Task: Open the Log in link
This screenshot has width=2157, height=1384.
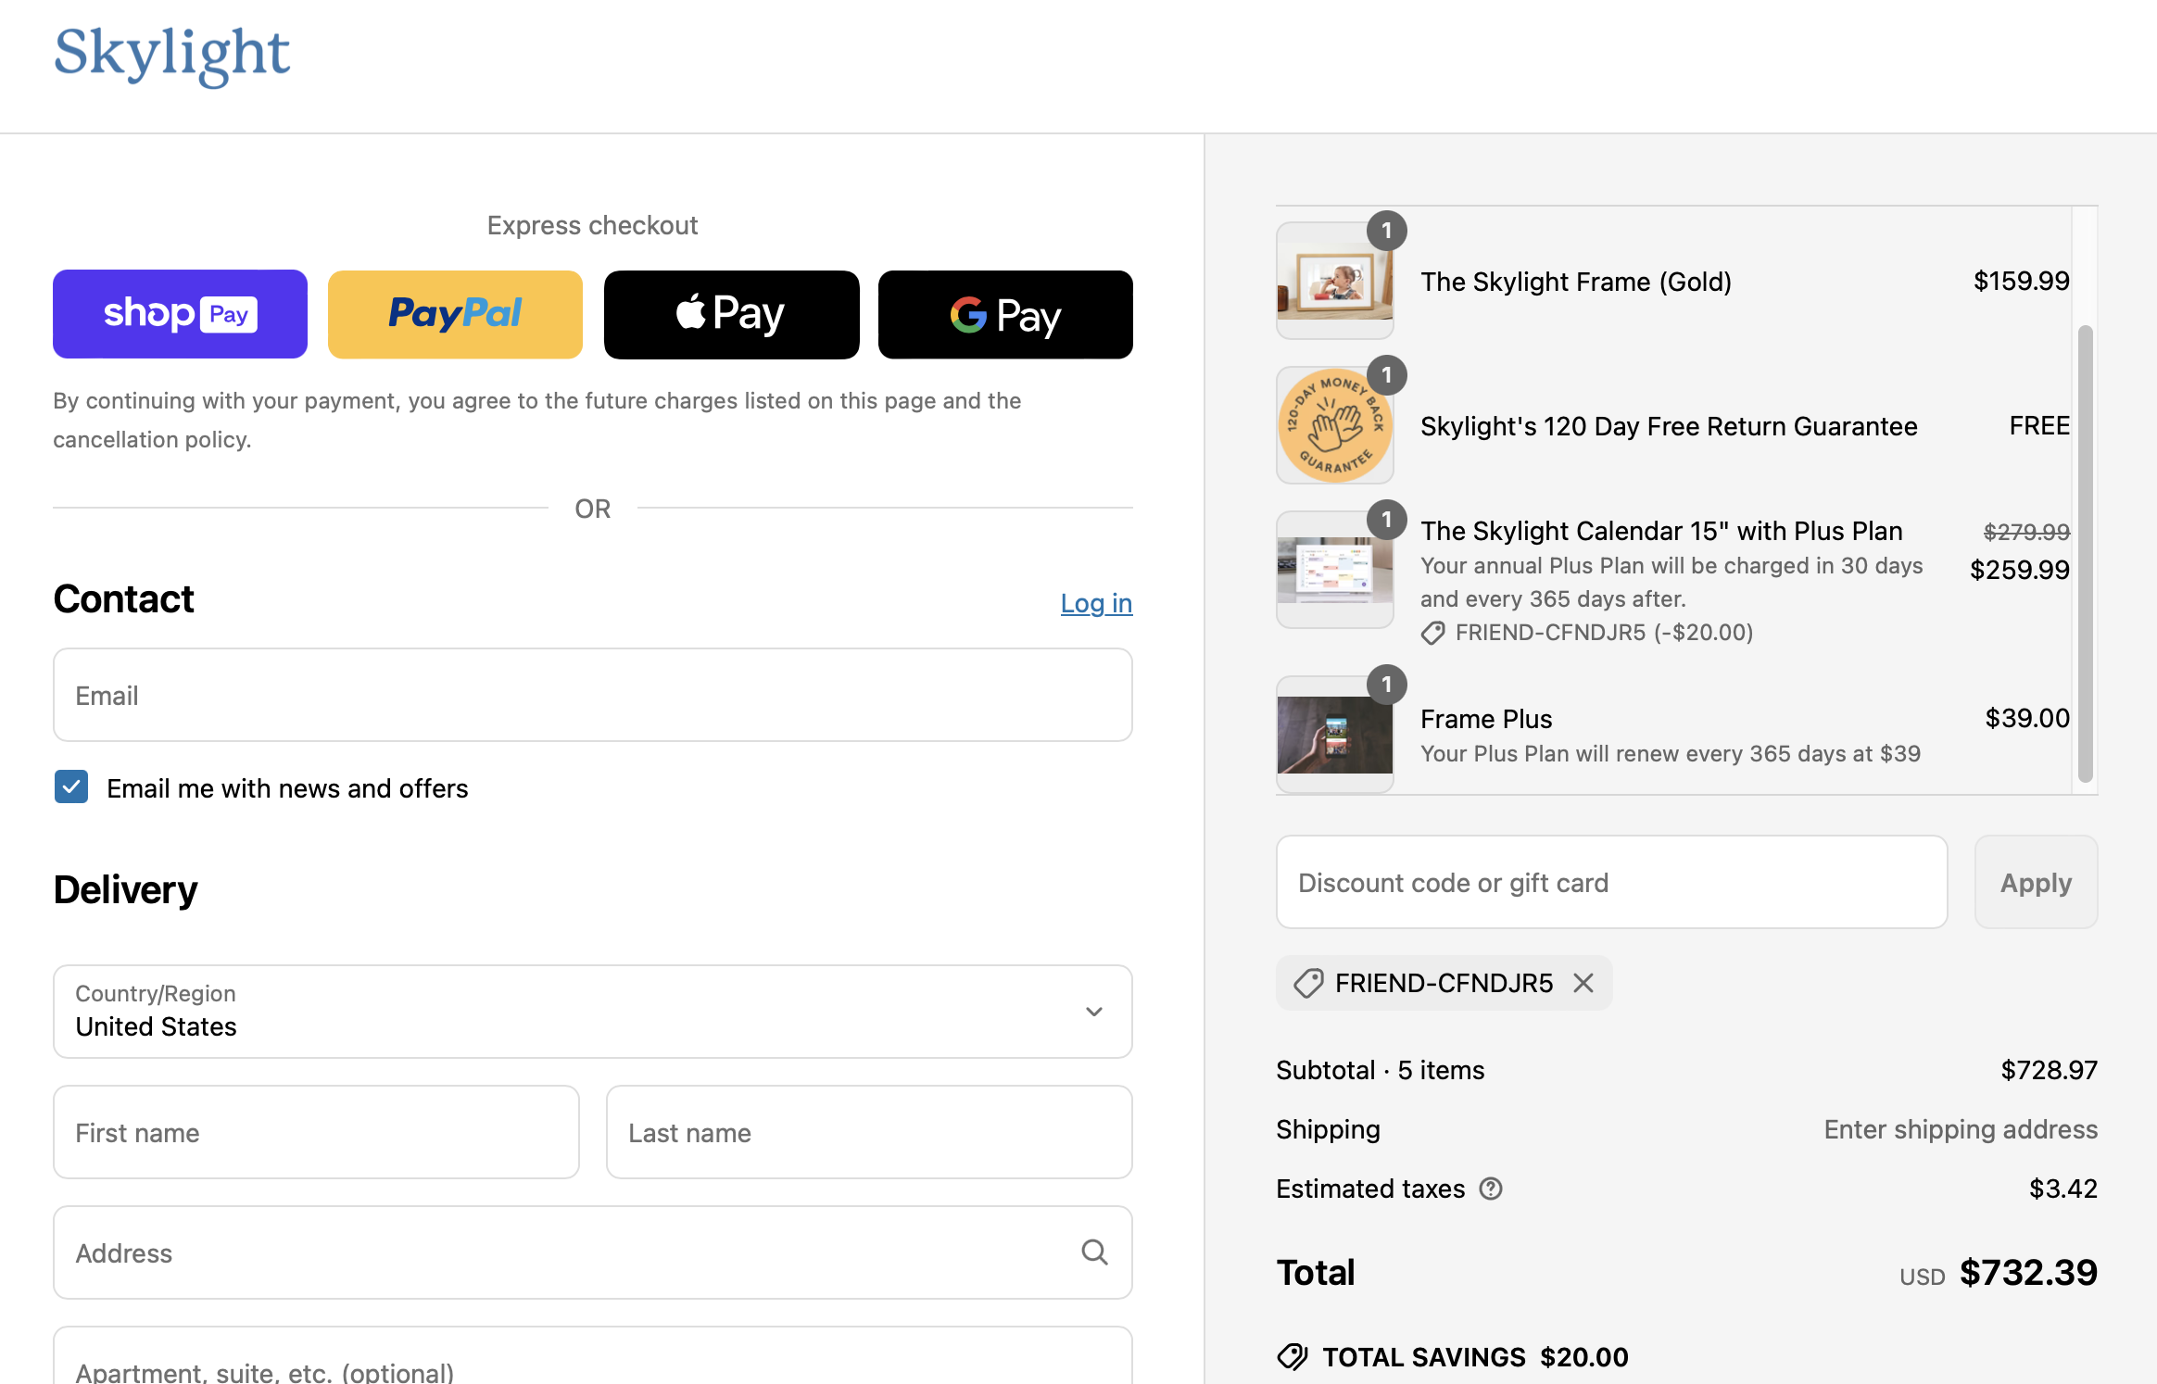Action: tap(1096, 603)
